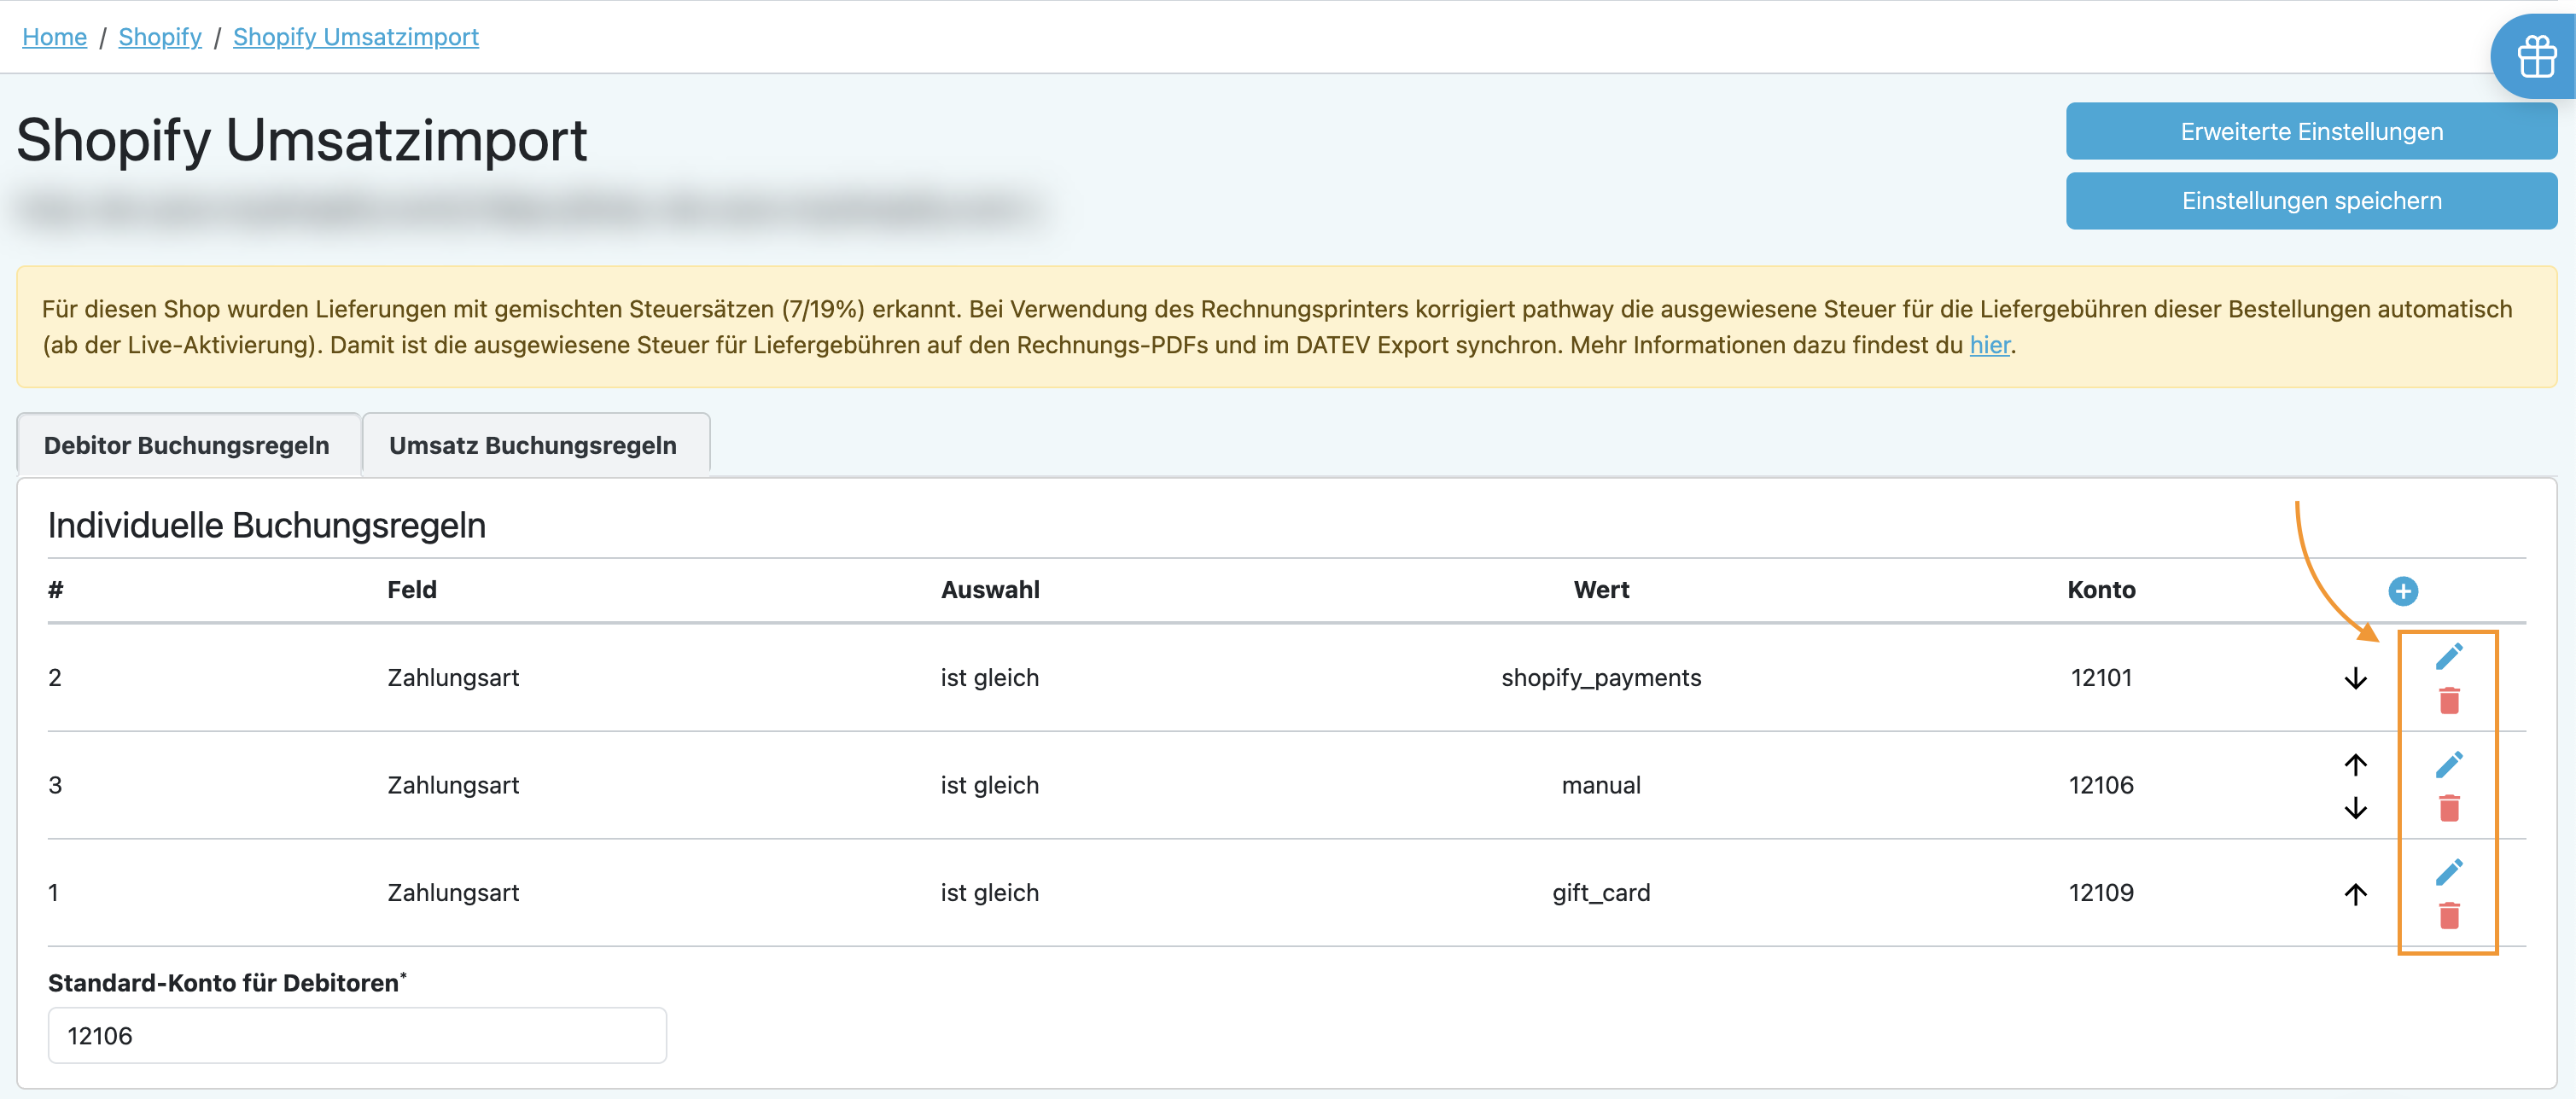Follow the 'hier' link in the yellow notice
Image resolution: width=2576 pixels, height=1099 pixels.
tap(1988, 345)
